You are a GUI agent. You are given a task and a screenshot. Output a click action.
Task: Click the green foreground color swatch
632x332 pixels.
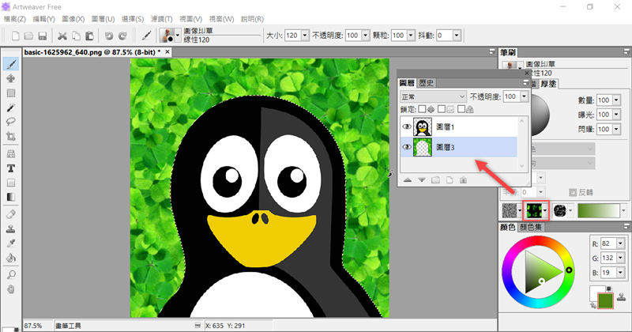[x=606, y=300]
